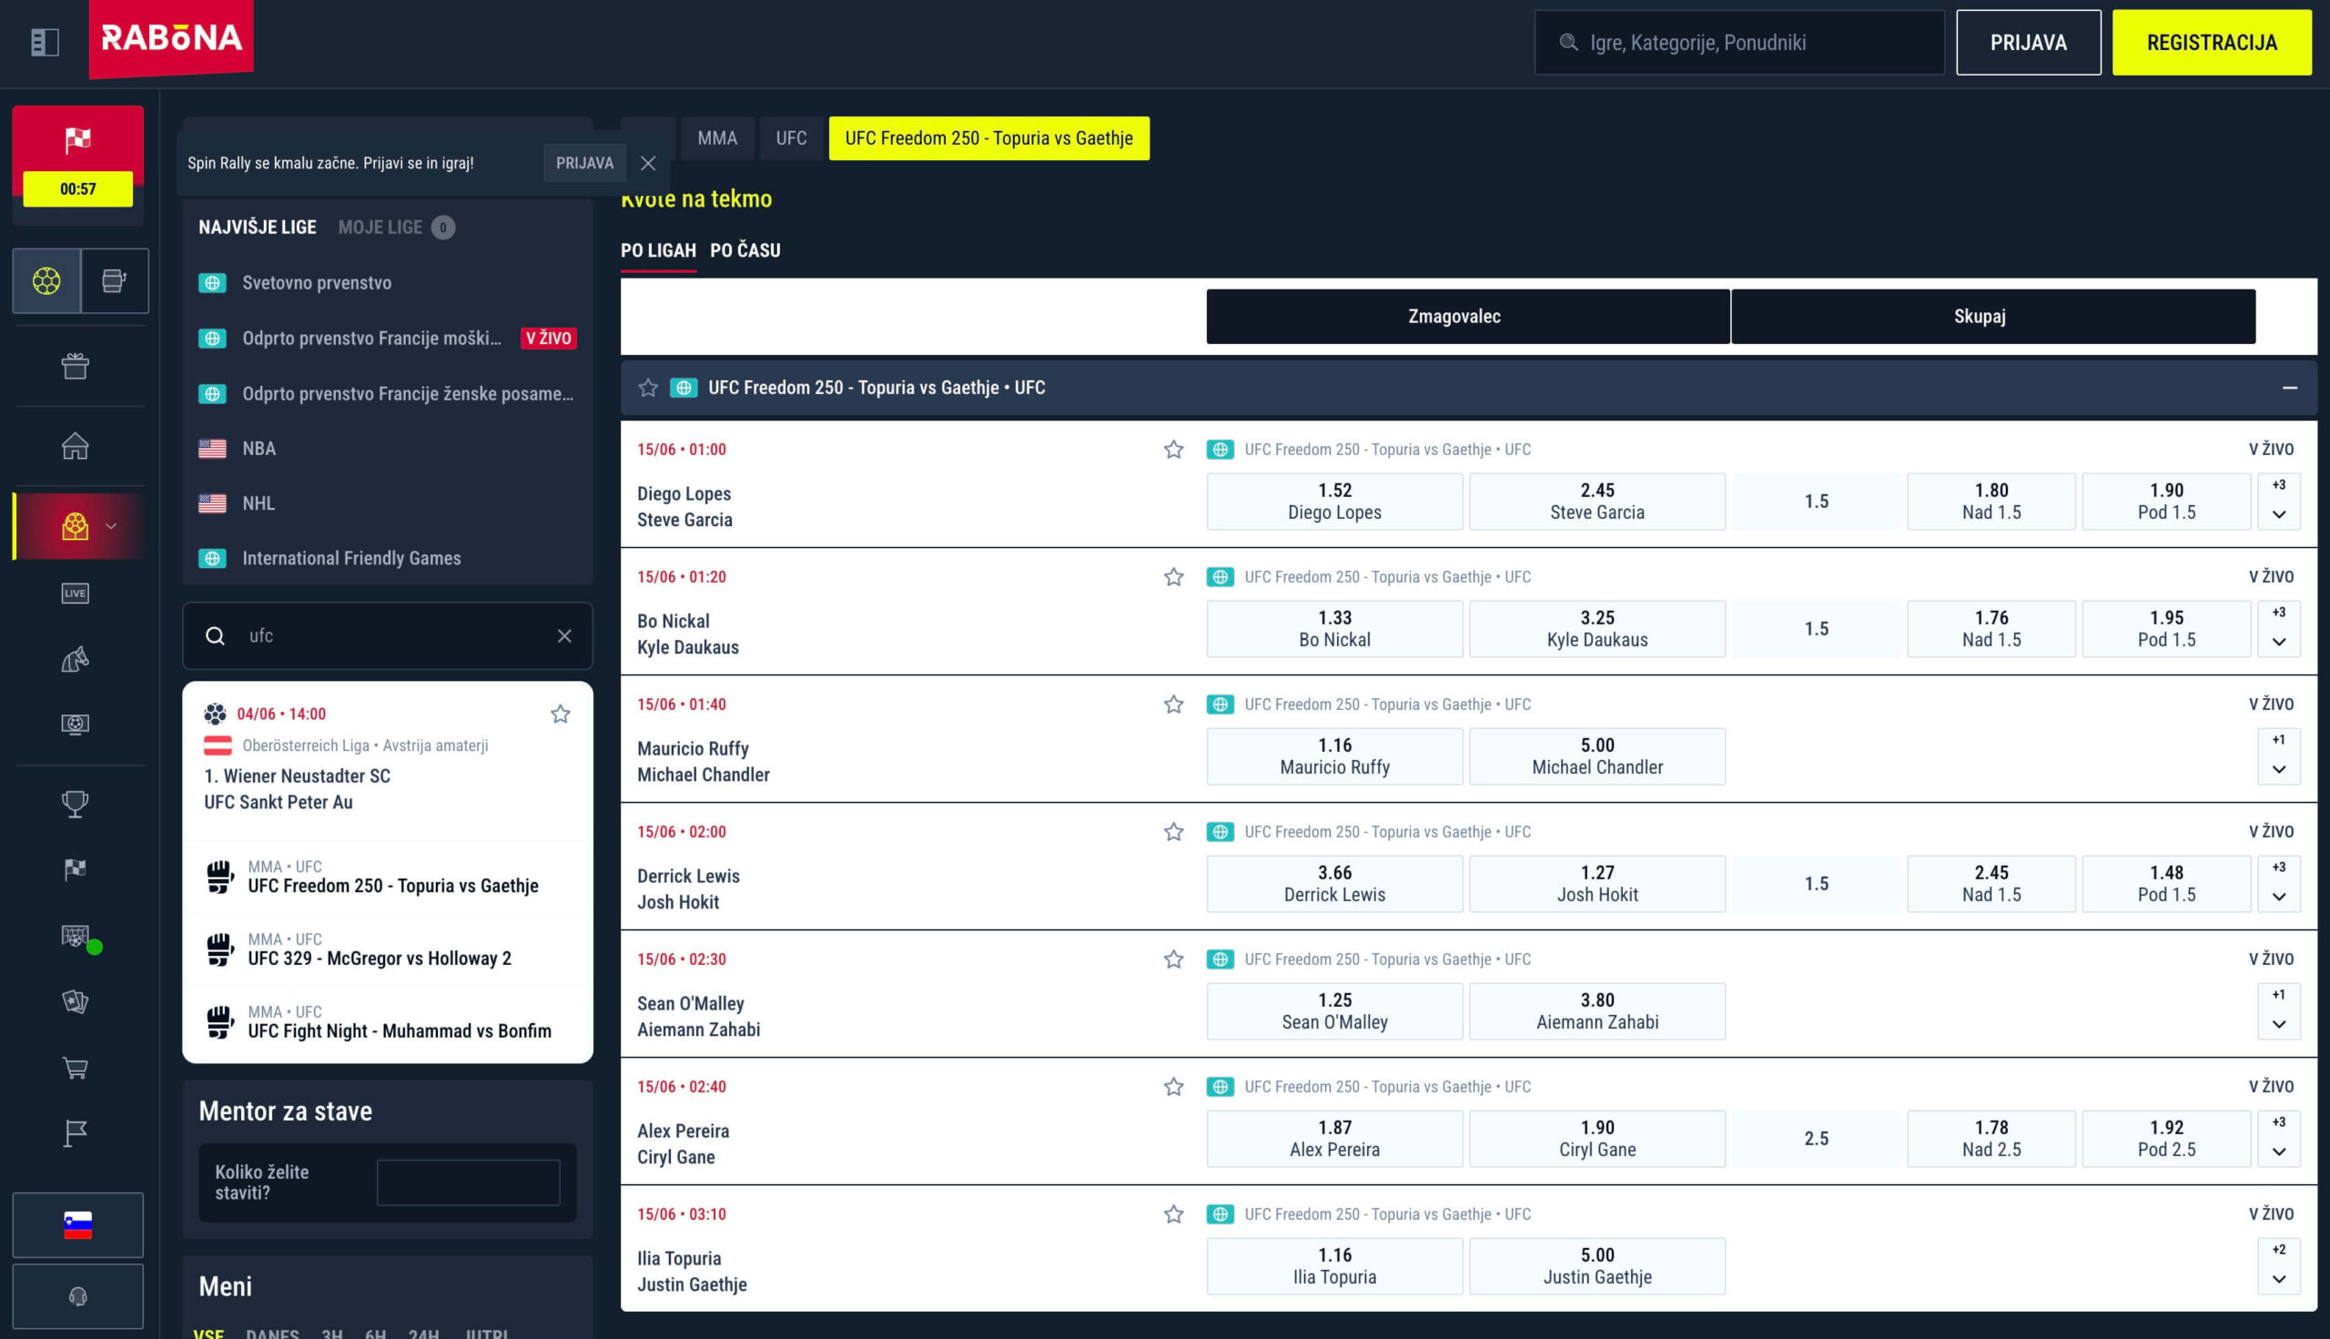Click the yellow REGISTRACIJA button

(x=2212, y=42)
